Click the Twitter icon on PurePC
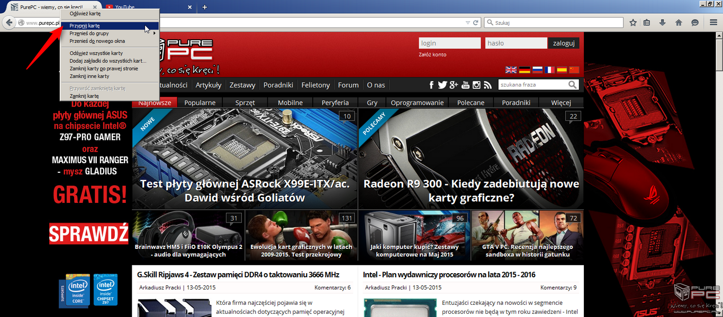723x317 pixels. coord(442,85)
